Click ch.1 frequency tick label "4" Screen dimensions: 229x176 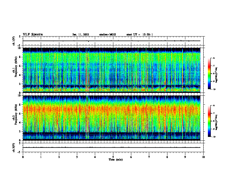[20, 75]
